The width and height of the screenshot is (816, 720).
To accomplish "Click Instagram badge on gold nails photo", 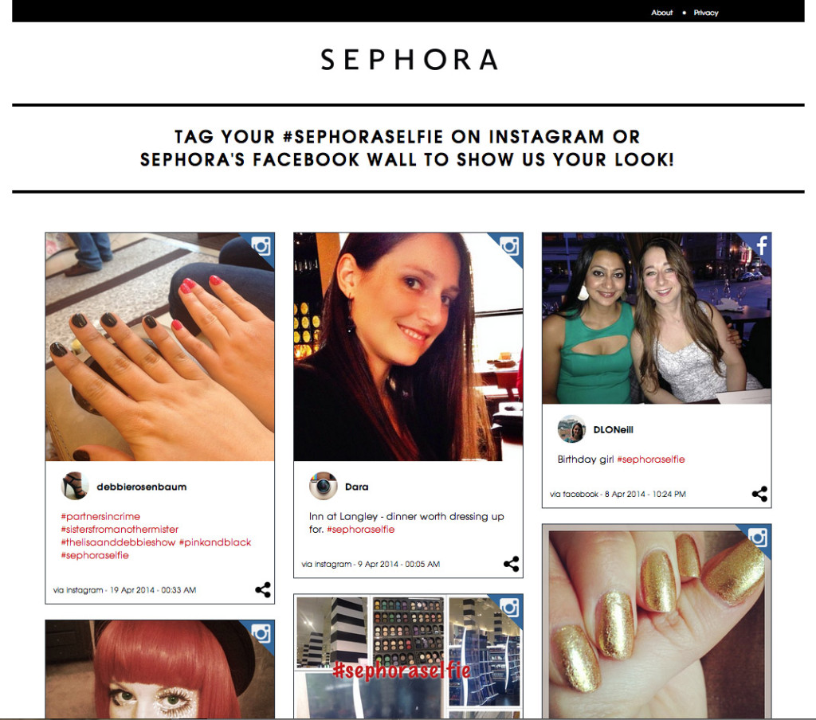I will pos(758,538).
